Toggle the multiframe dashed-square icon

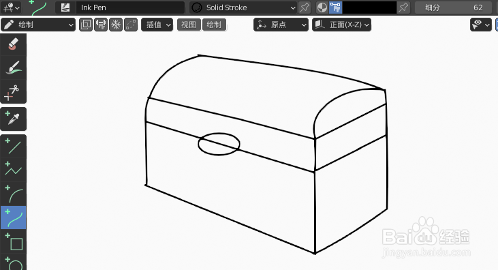pos(131,25)
